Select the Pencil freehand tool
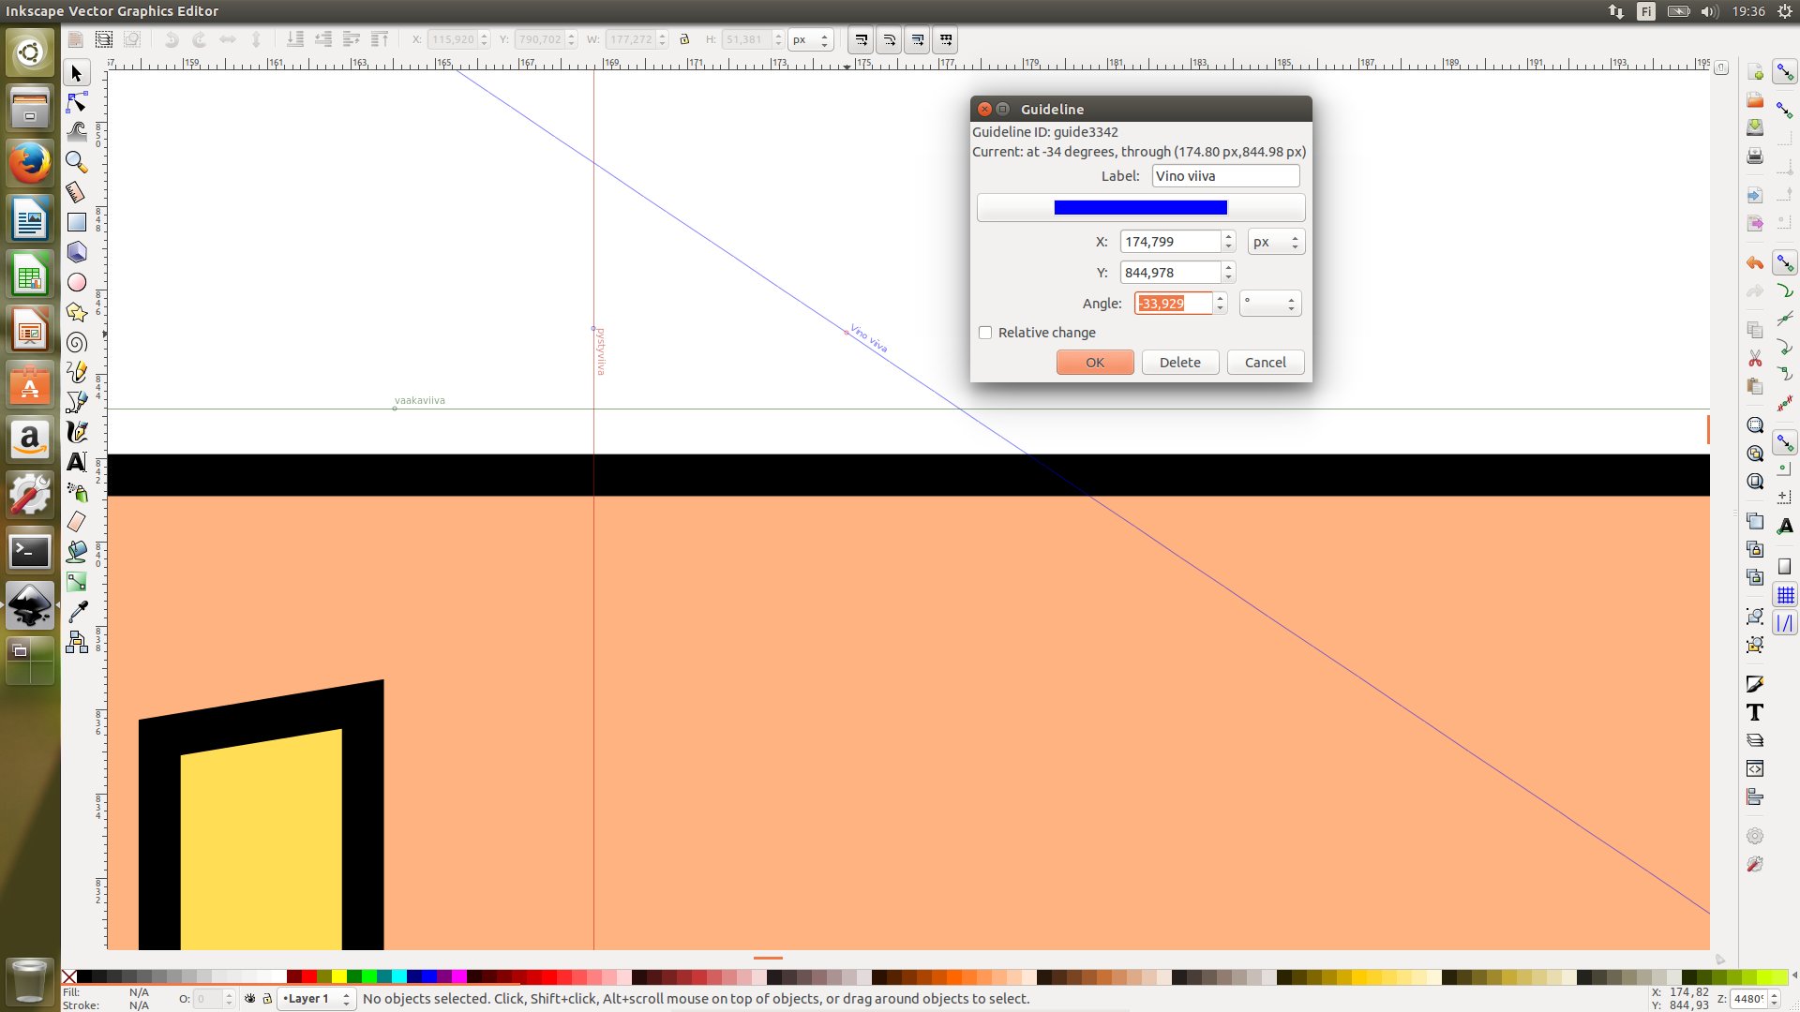This screenshot has width=1800, height=1012. point(77,372)
